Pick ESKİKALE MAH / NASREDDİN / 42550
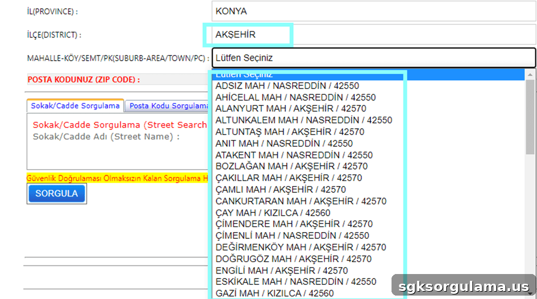 (368, 282)
